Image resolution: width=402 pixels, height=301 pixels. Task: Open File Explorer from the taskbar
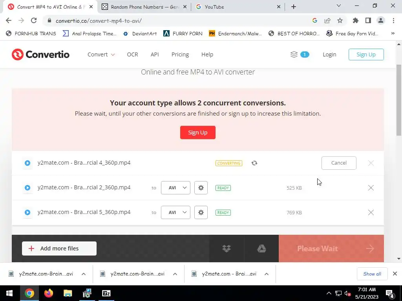tap(68, 293)
